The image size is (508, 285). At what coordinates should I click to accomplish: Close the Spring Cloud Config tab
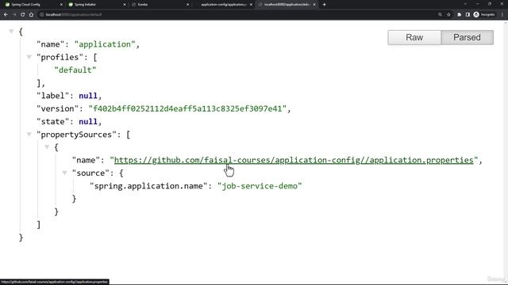click(x=61, y=5)
